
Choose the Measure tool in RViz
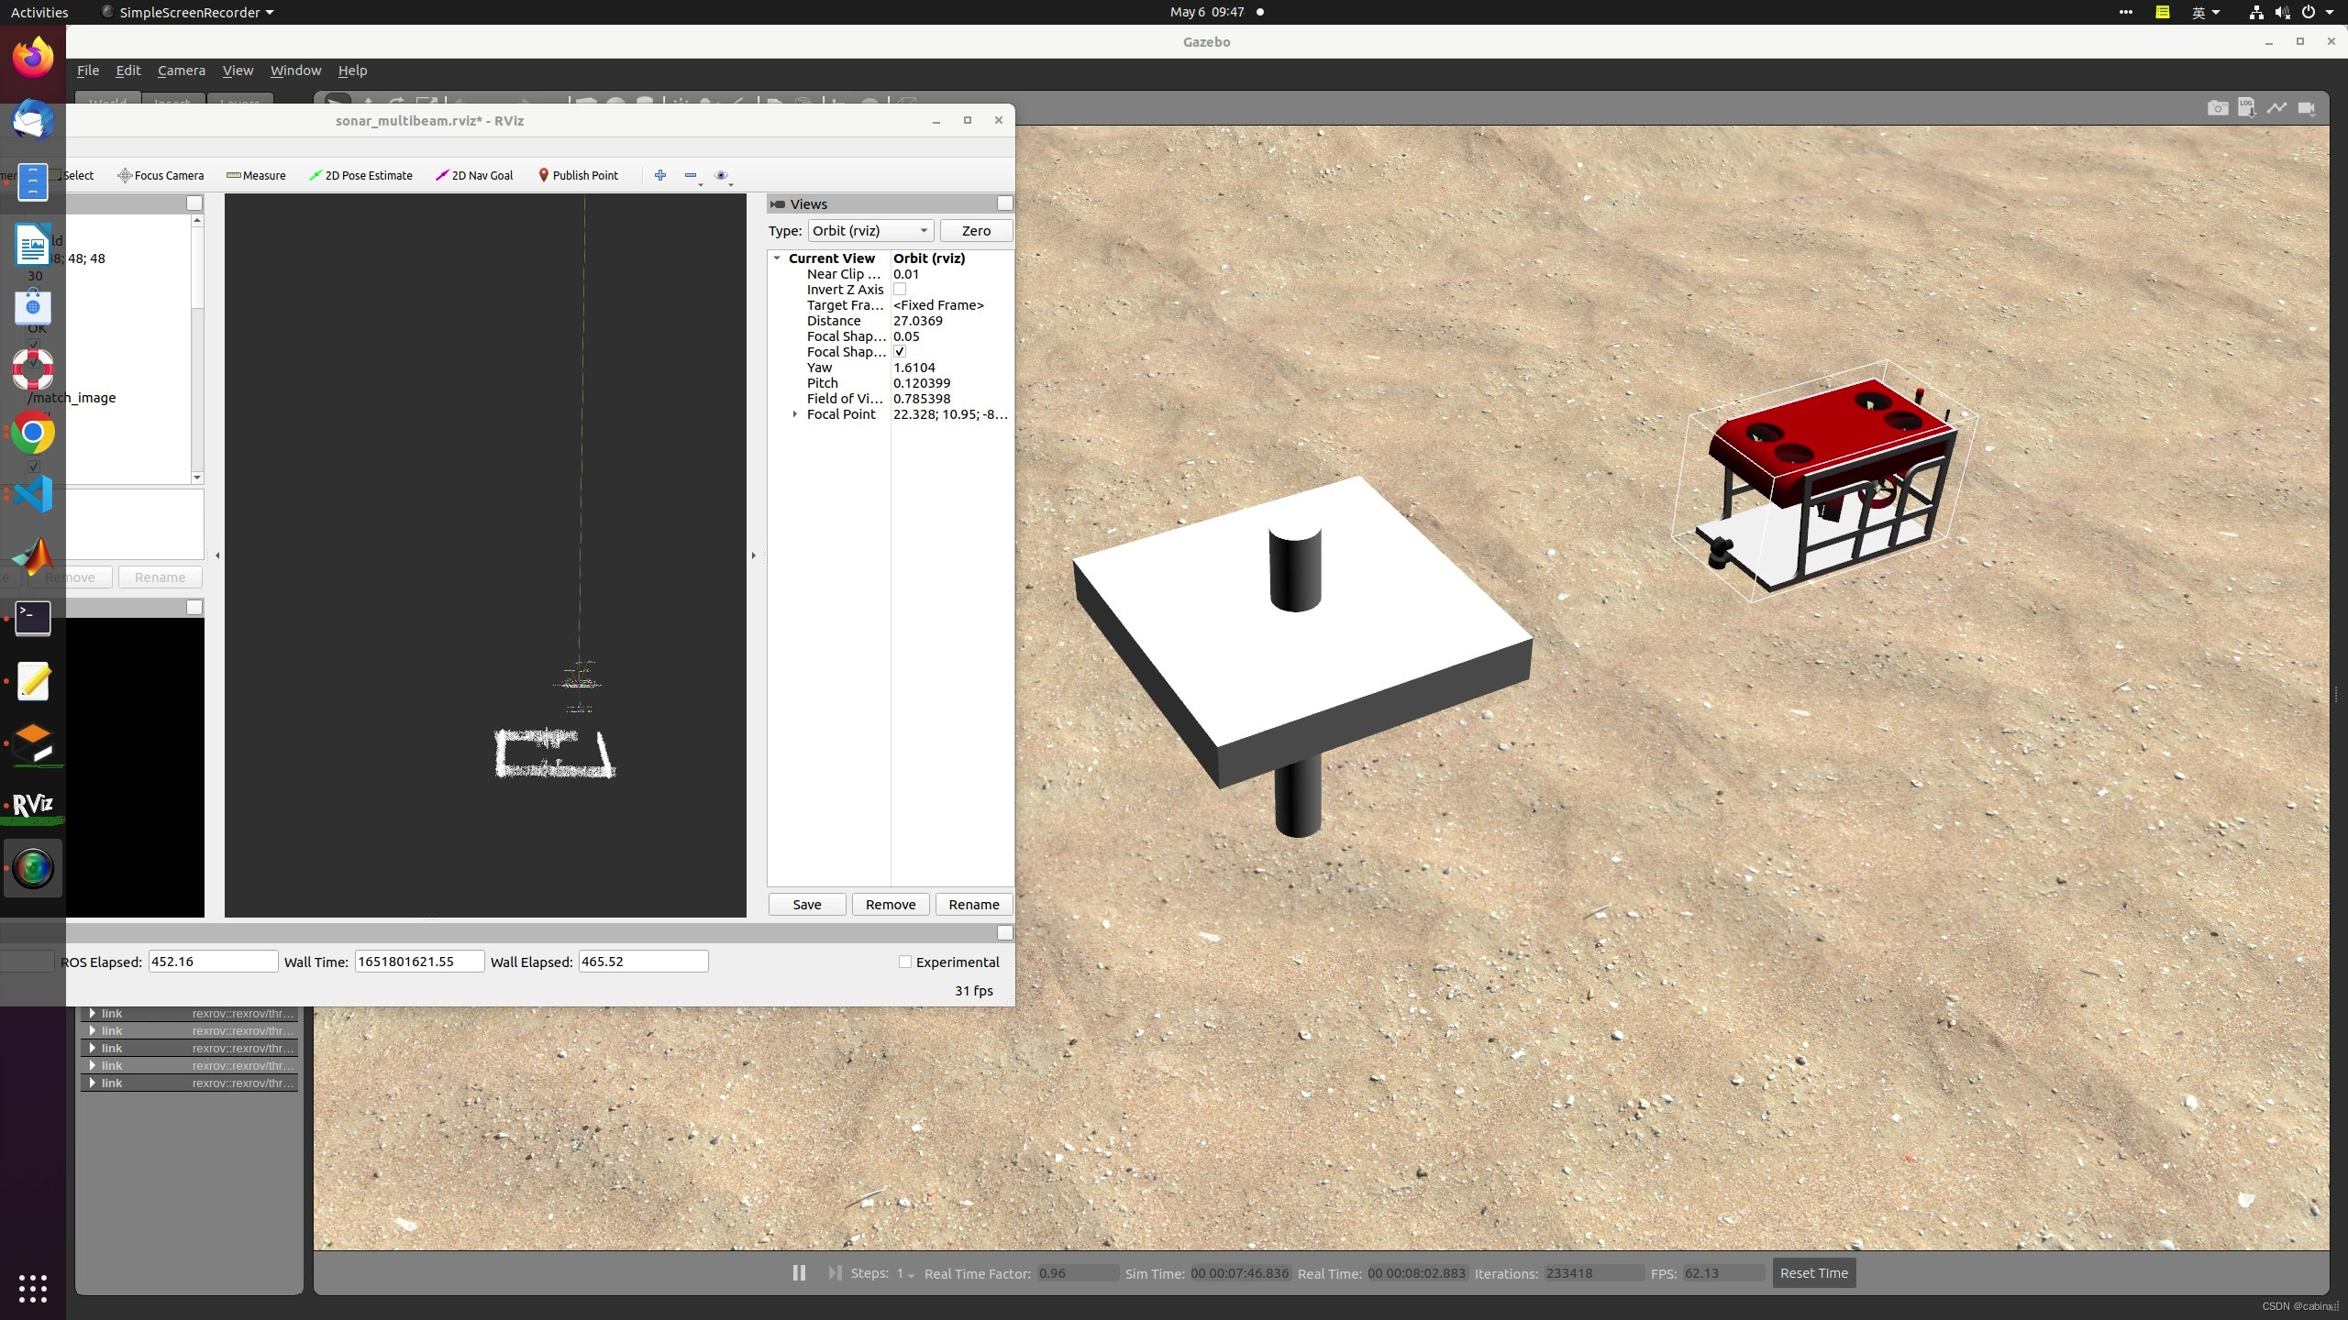point(256,175)
